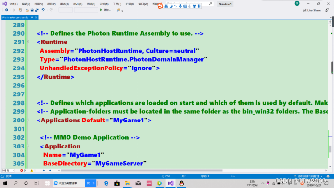This screenshot has width=334, height=188.
Task: Open the 项目(P) menu
Action: [52, 4]
